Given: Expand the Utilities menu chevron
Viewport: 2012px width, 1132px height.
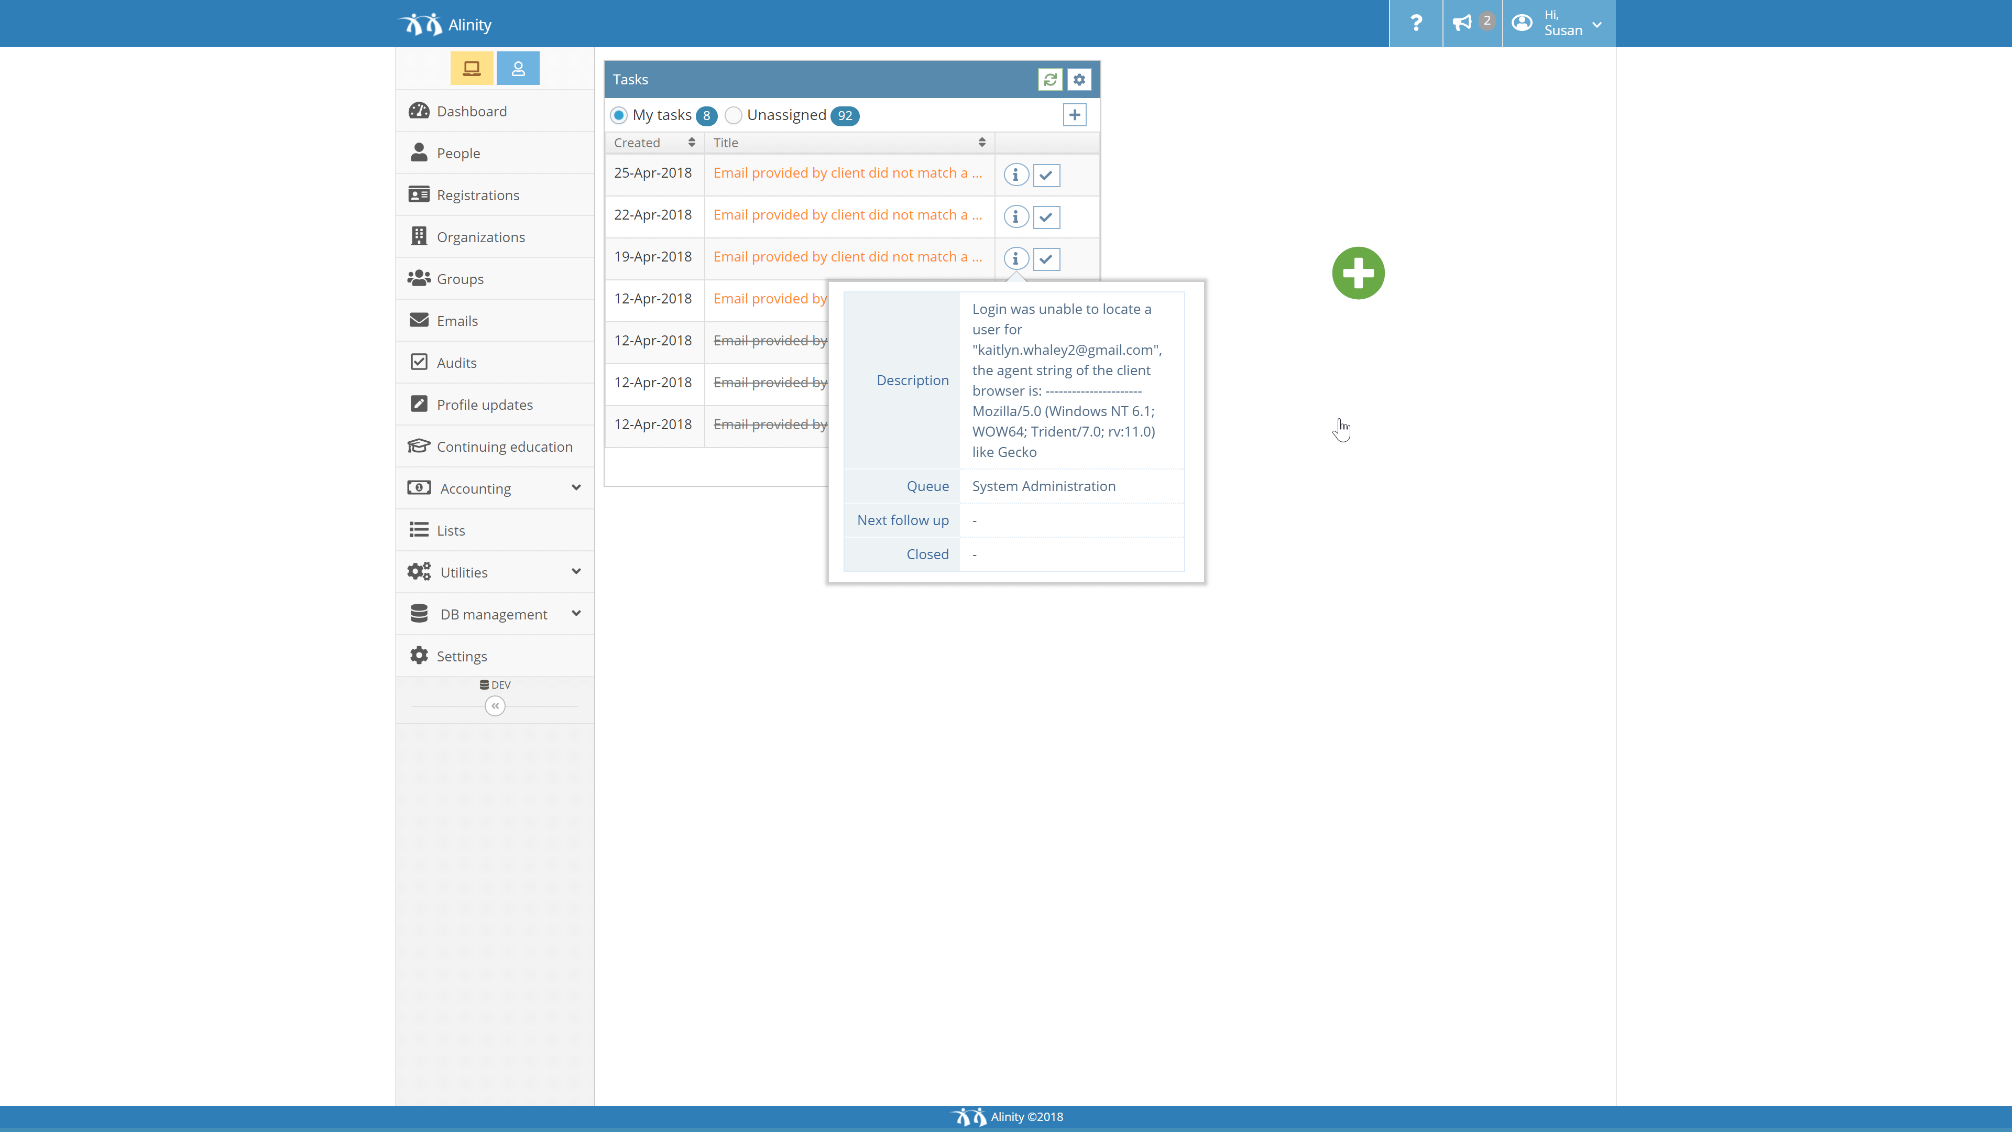Looking at the screenshot, I should click(x=576, y=572).
